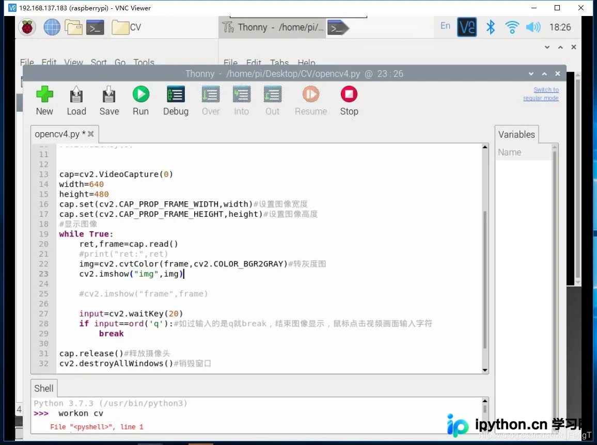Click the ret,frame=cap.read() line
Image resolution: width=597 pixels, height=445 pixels.
[x=129, y=244]
